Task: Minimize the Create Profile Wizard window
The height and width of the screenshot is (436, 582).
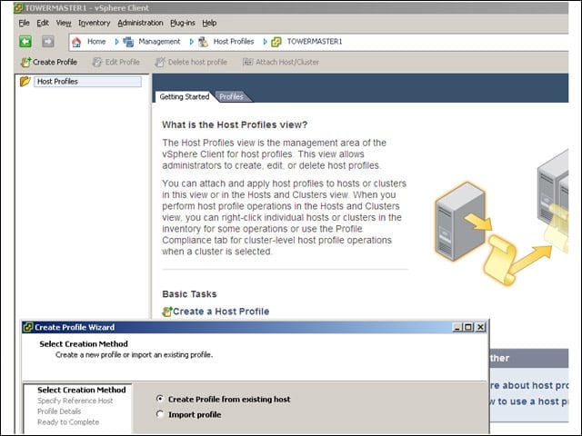Action: tap(457, 327)
